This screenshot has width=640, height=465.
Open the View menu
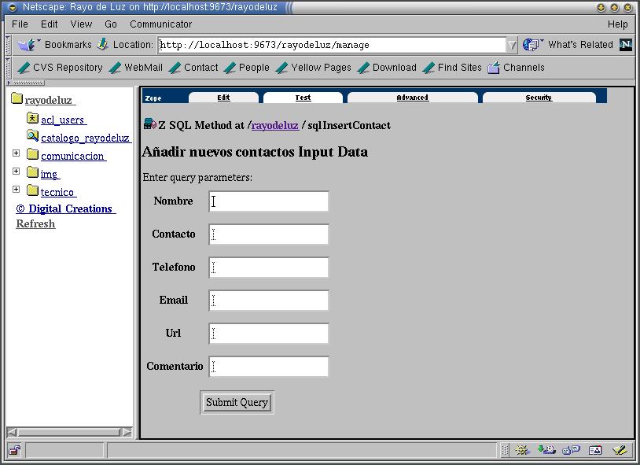click(81, 24)
